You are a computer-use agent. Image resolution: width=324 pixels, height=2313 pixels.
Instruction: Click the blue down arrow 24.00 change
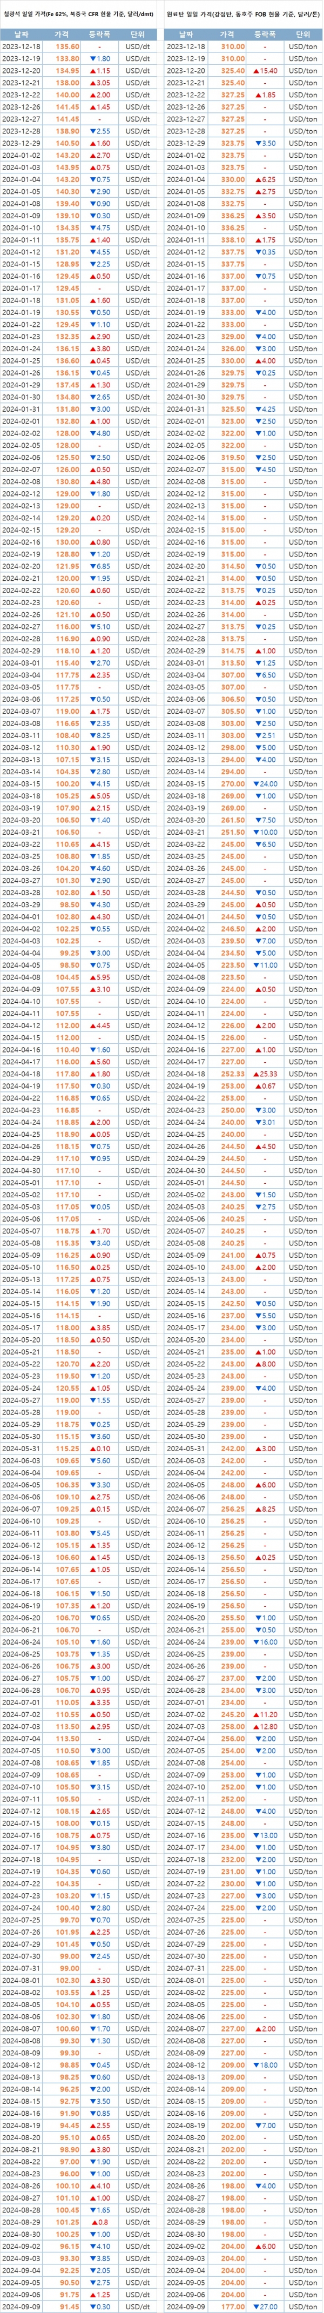265,784
